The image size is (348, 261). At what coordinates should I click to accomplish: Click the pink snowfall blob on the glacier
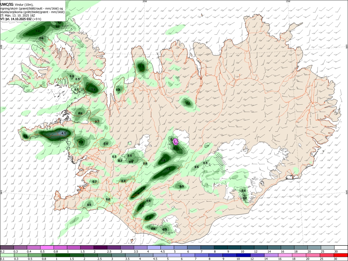point(176,141)
